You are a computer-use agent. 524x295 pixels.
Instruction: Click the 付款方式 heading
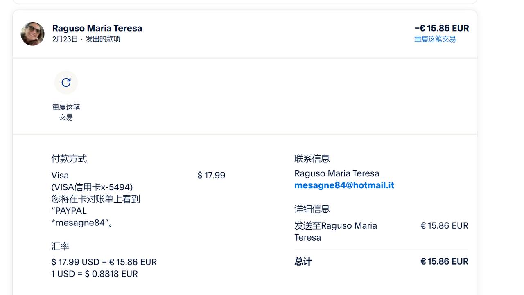[x=69, y=159]
